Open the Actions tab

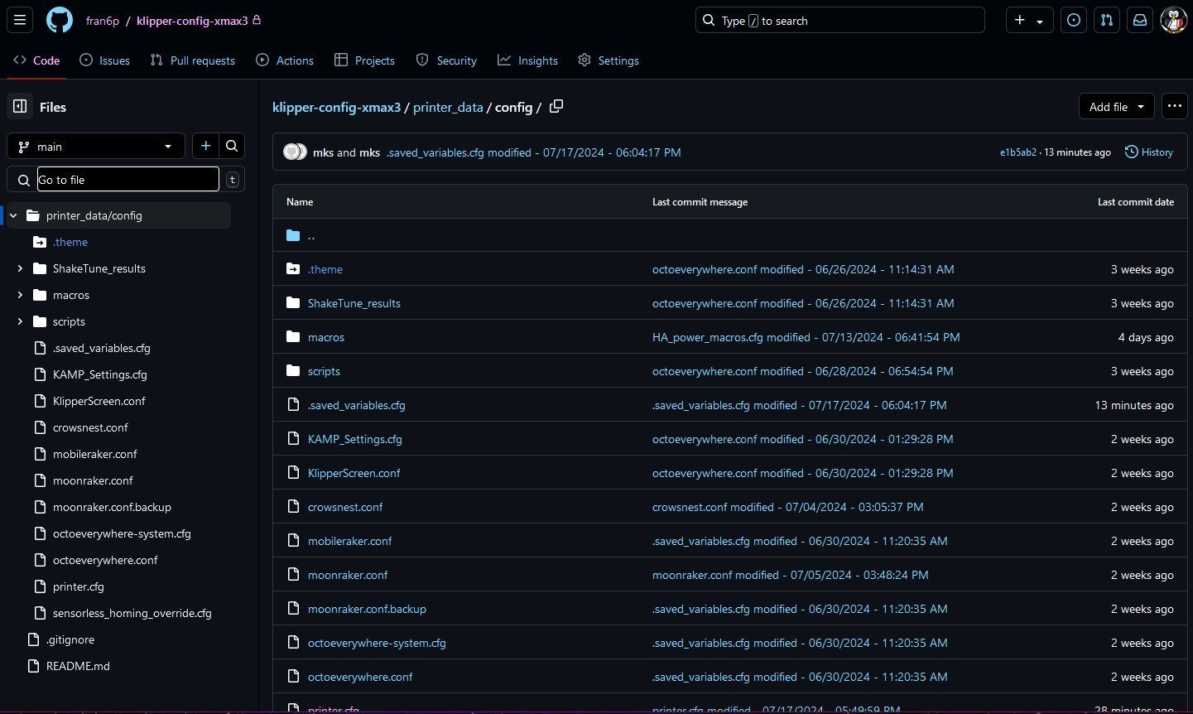(285, 60)
